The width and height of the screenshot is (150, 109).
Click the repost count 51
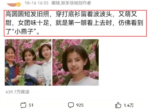click(31, 105)
